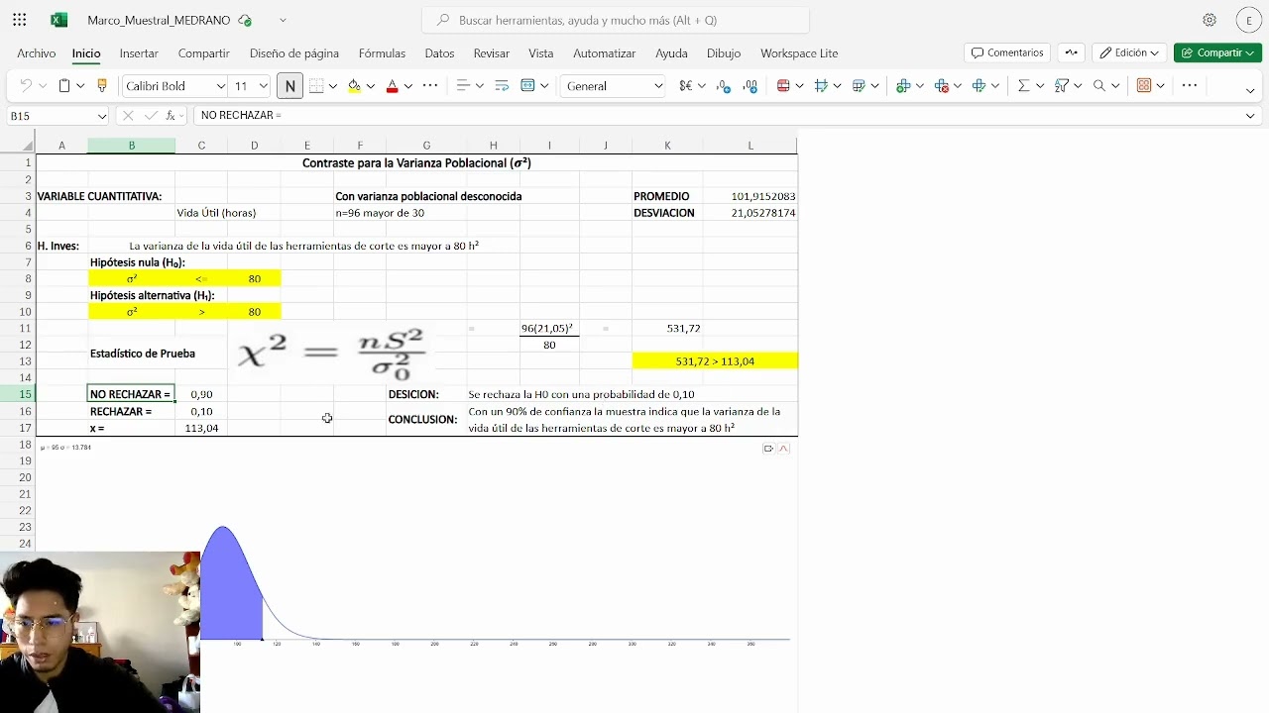
Task: Click the add-ins icon
Action: [x=1144, y=86]
